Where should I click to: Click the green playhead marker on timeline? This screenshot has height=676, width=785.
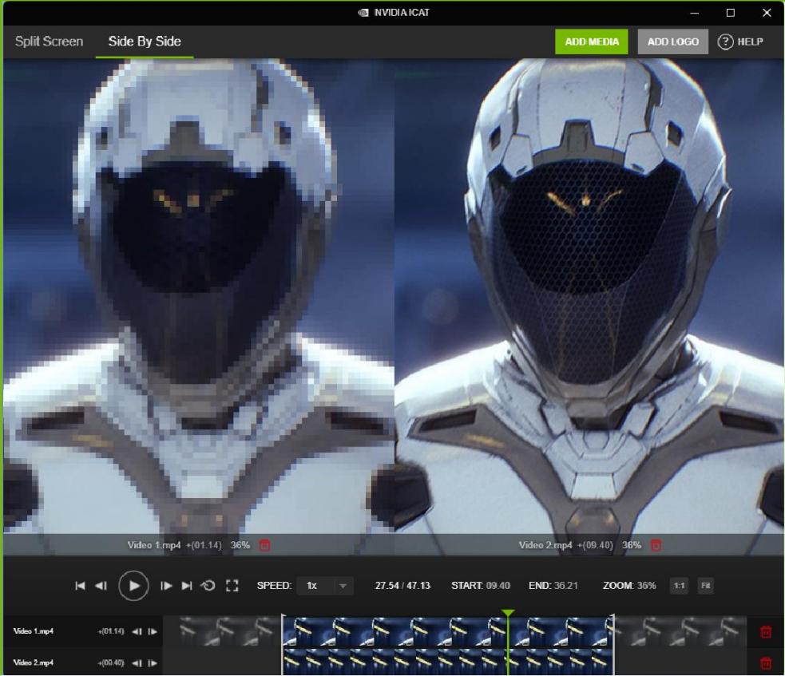click(508, 613)
